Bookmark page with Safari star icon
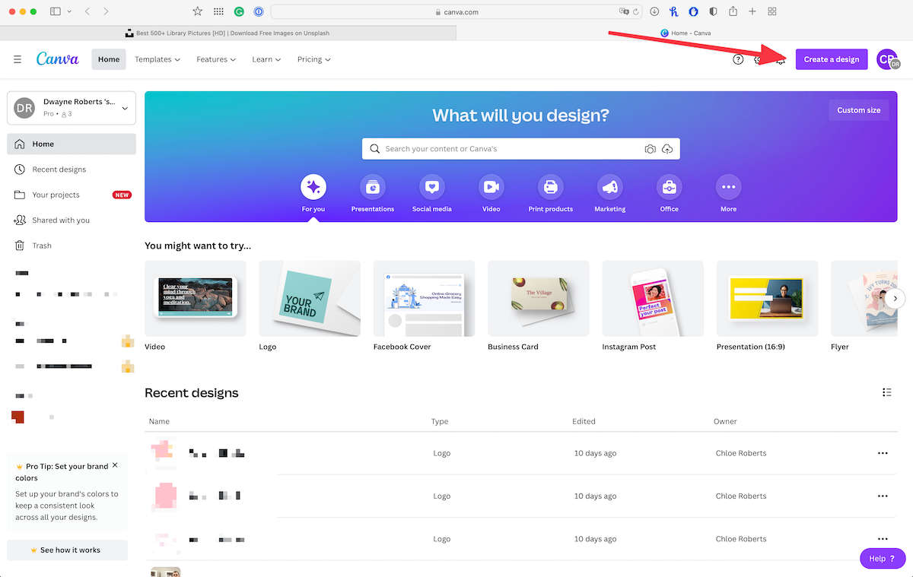The height and width of the screenshot is (577, 913). click(198, 11)
